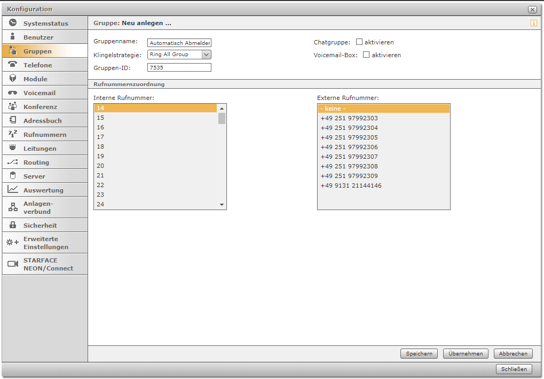The height and width of the screenshot is (379, 544).
Task: Click the STARFACE NEON camera icon
Action: pyautogui.click(x=13, y=264)
